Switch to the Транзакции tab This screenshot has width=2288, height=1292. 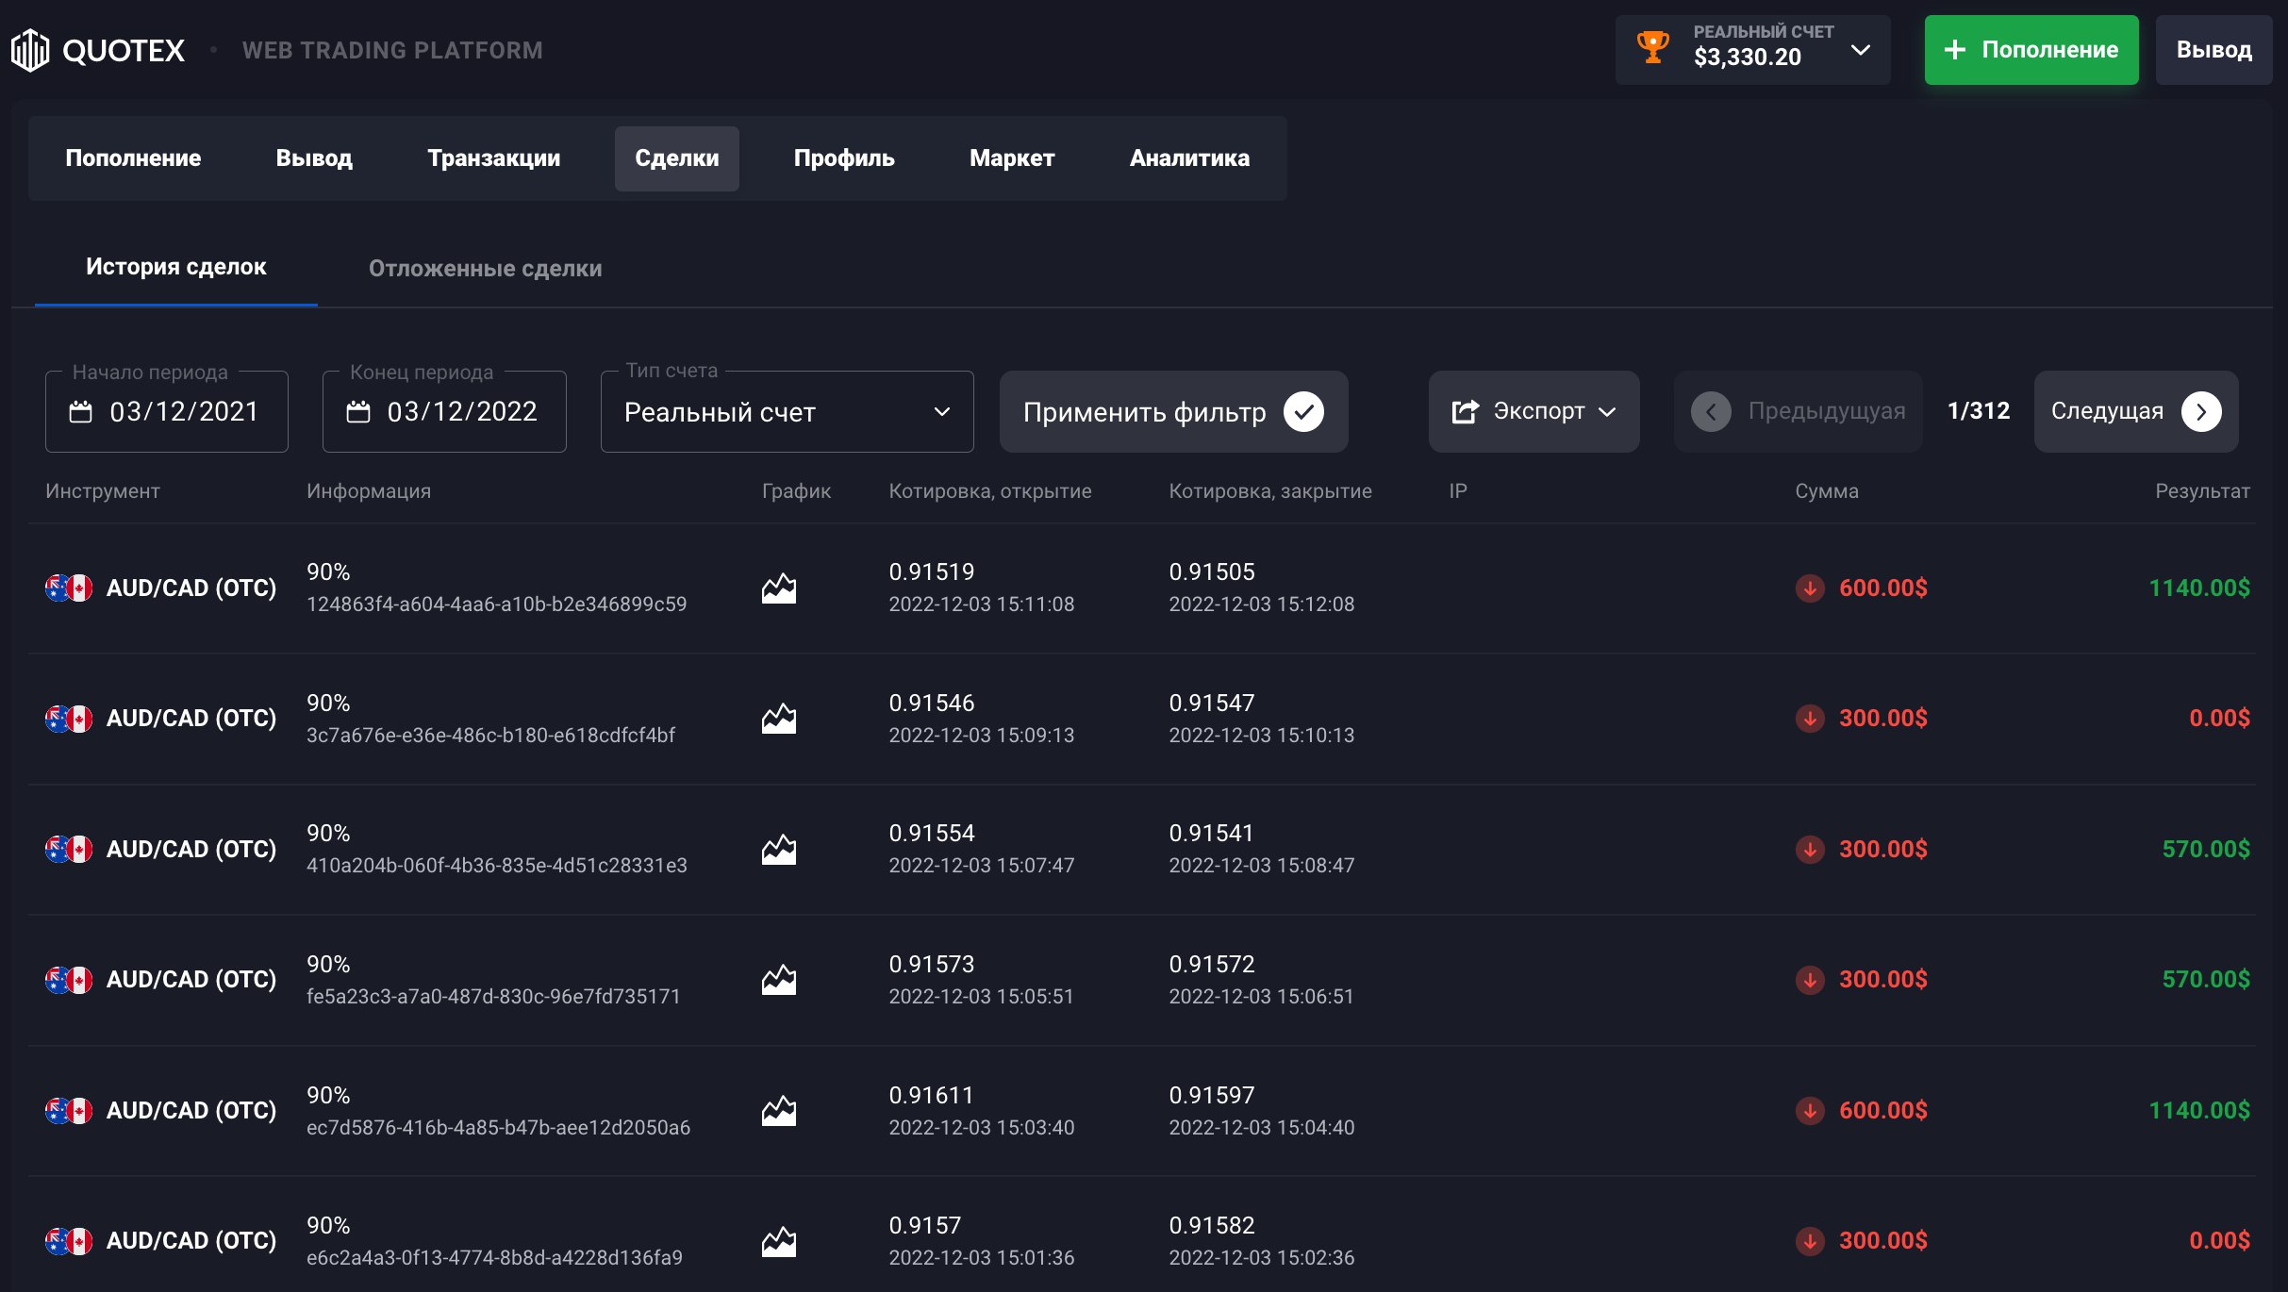493,158
